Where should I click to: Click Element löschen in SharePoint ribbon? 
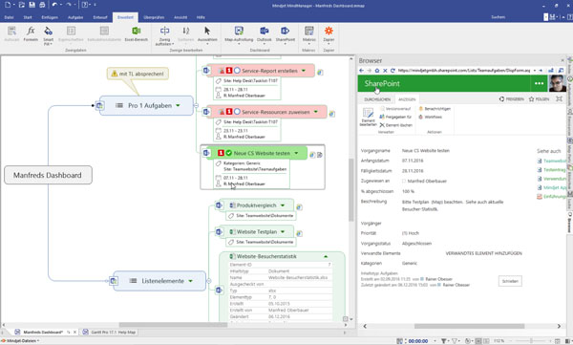395,125
